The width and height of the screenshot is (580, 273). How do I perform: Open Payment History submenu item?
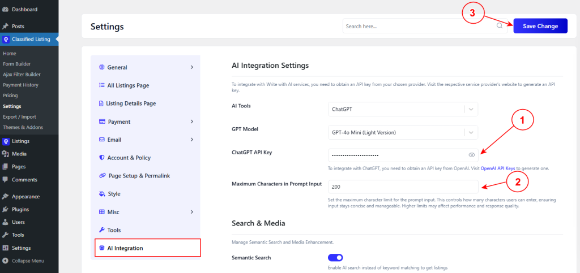pos(20,85)
